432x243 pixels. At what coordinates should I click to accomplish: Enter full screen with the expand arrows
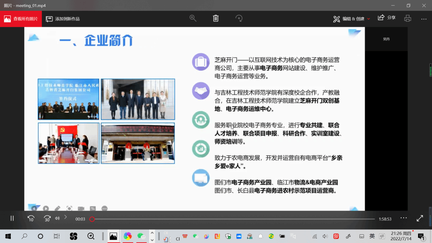pos(420,218)
